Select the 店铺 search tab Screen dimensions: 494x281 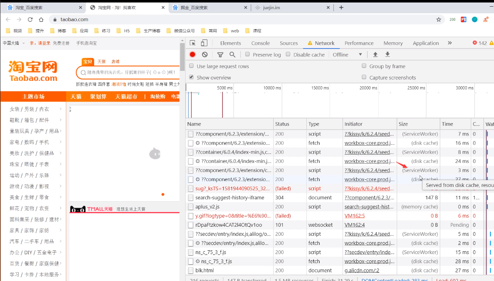115,62
